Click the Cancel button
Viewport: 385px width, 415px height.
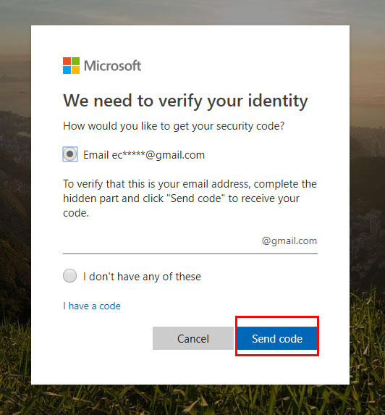pos(193,338)
